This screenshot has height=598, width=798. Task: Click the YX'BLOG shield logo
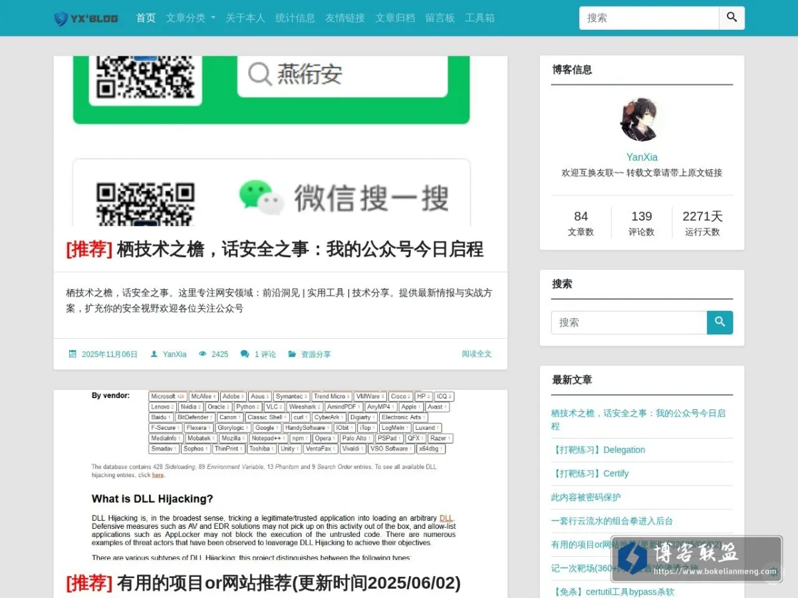point(86,19)
